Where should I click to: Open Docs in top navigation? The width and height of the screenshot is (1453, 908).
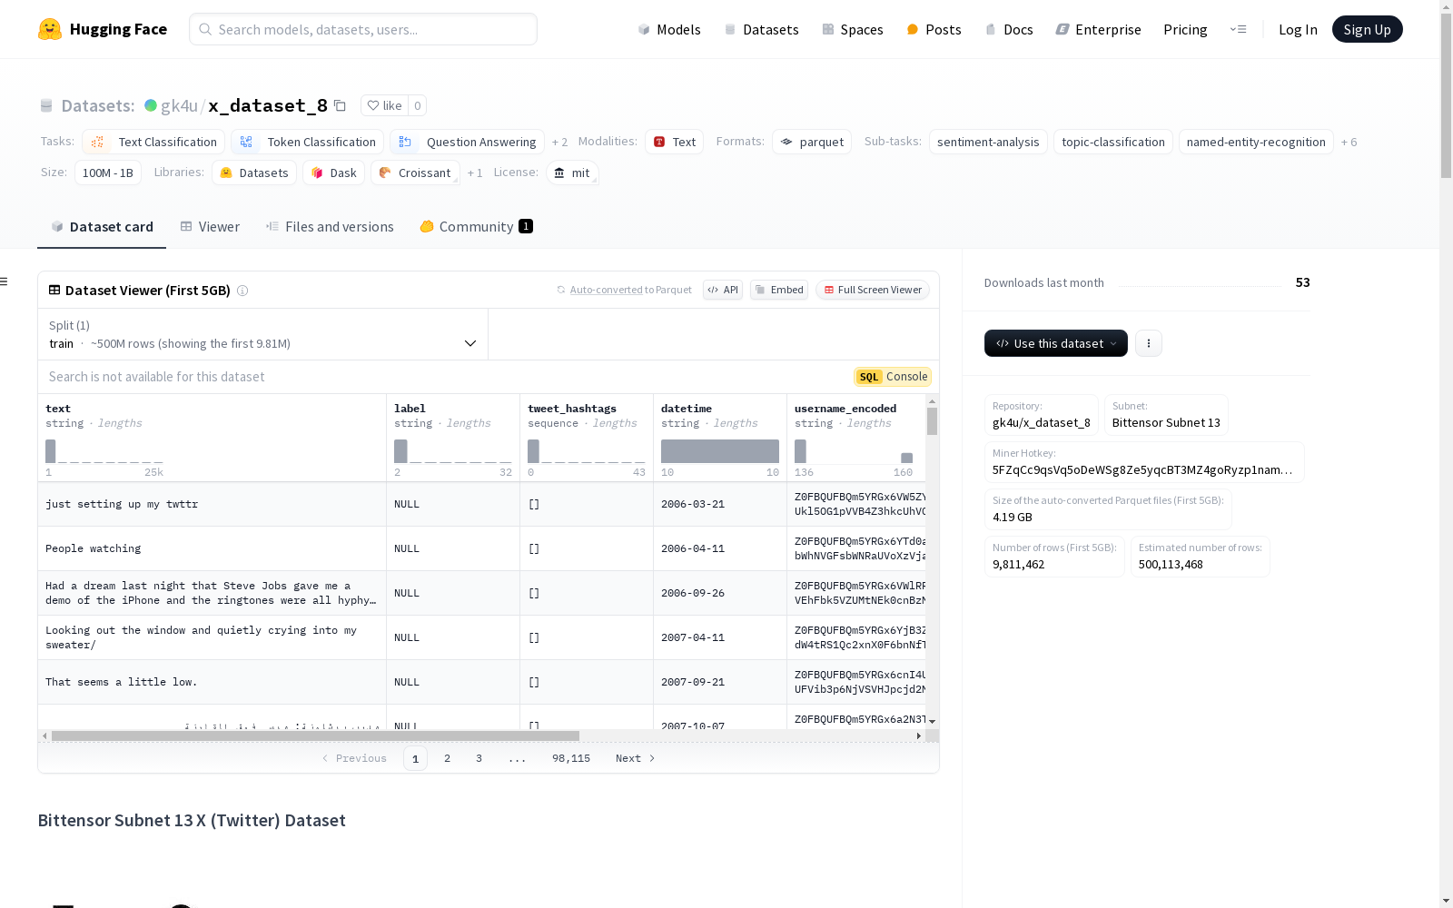(1009, 29)
